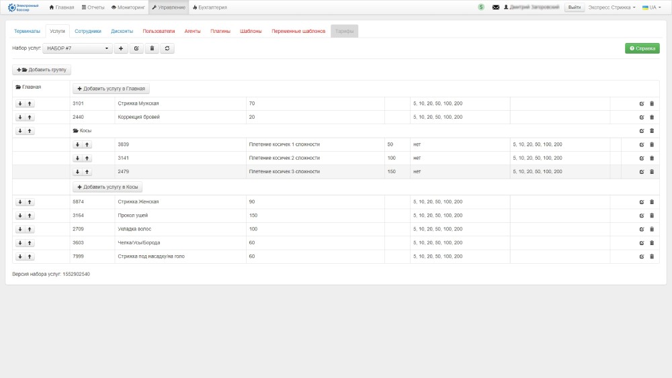Image resolution: width=672 pixels, height=378 pixels.
Task: Click the plus icon to add service set
Action: click(x=121, y=48)
